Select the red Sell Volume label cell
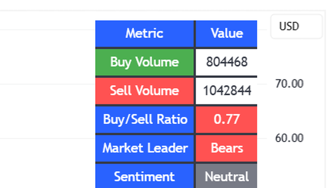 point(144,91)
